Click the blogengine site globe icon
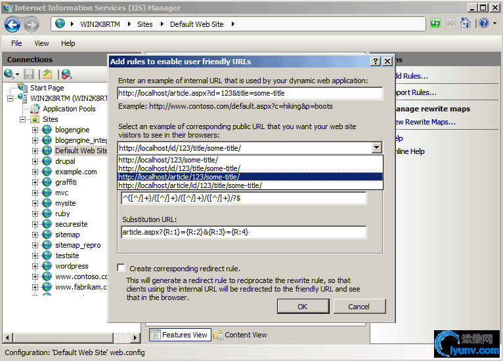Viewport: 503px width, 361px height. (x=47, y=130)
